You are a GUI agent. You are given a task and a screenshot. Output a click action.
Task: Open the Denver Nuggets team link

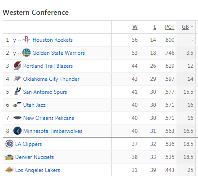click(x=35, y=157)
